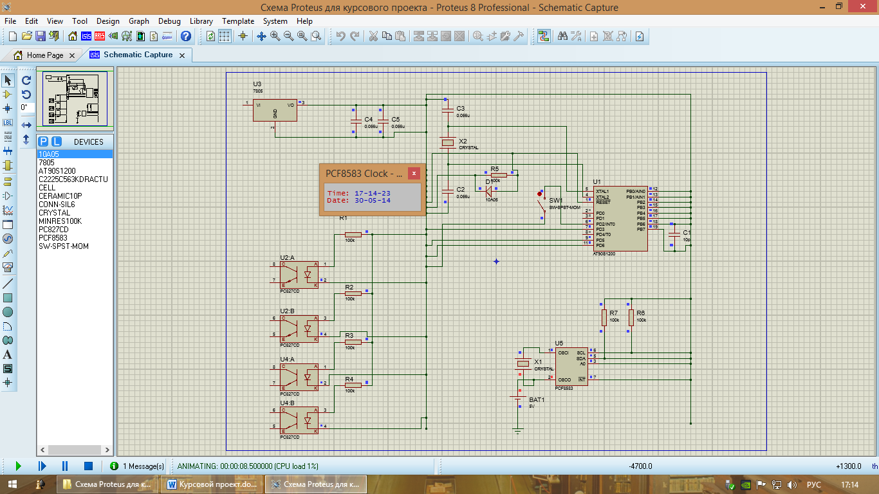The width and height of the screenshot is (879, 494).
Task: Select the 2D Graphics Text (A) tool
Action: [8, 354]
